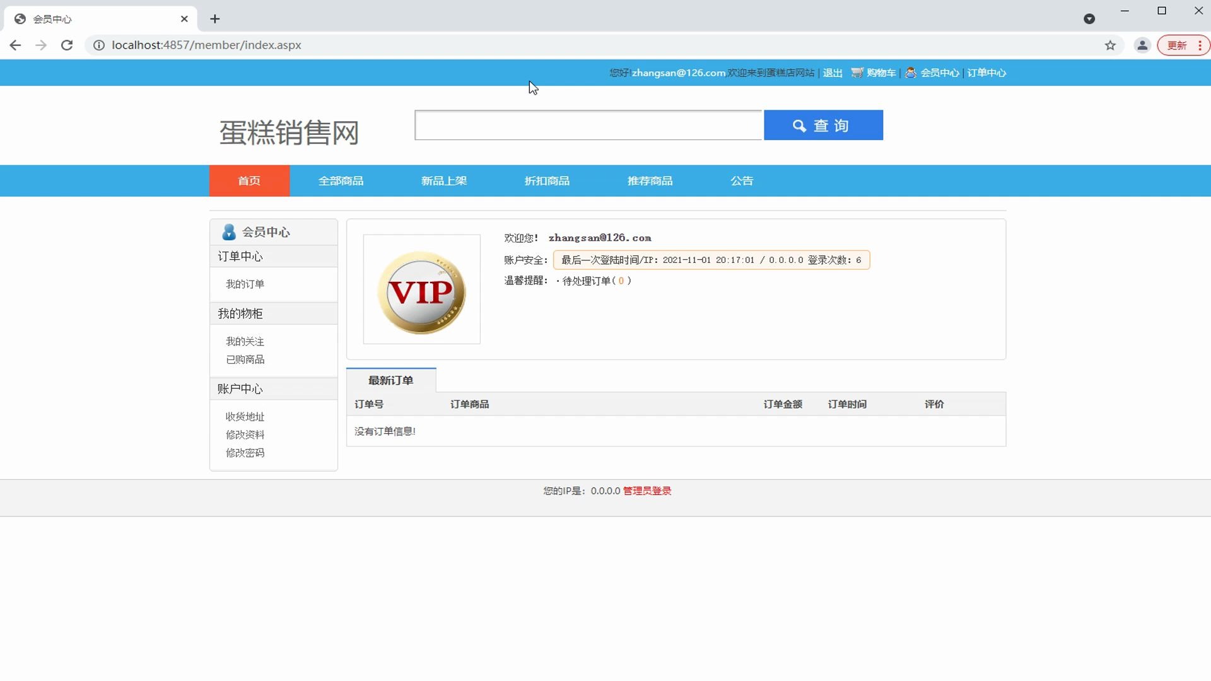The image size is (1211, 681).
Task: Select the 全部商品 navigation item
Action: click(341, 180)
